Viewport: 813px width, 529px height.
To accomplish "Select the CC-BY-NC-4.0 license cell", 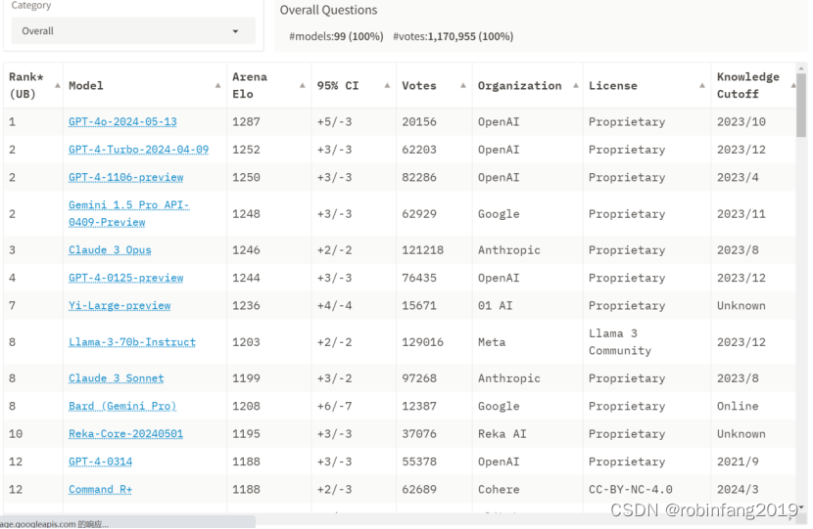I will click(x=631, y=490).
